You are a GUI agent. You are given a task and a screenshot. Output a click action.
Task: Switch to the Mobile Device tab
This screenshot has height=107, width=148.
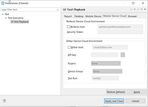click(x=93, y=16)
